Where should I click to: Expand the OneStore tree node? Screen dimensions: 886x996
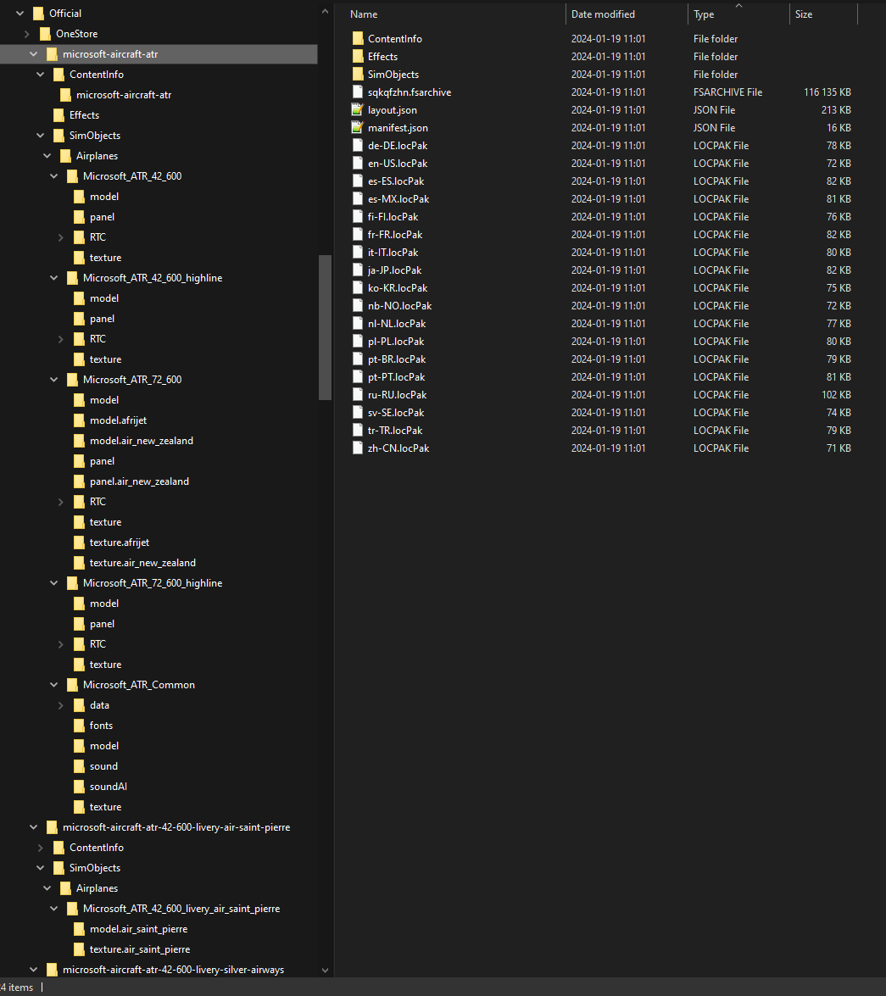26,34
